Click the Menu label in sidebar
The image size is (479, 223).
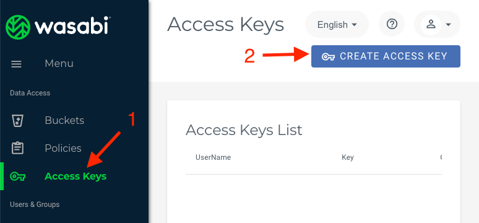point(59,64)
